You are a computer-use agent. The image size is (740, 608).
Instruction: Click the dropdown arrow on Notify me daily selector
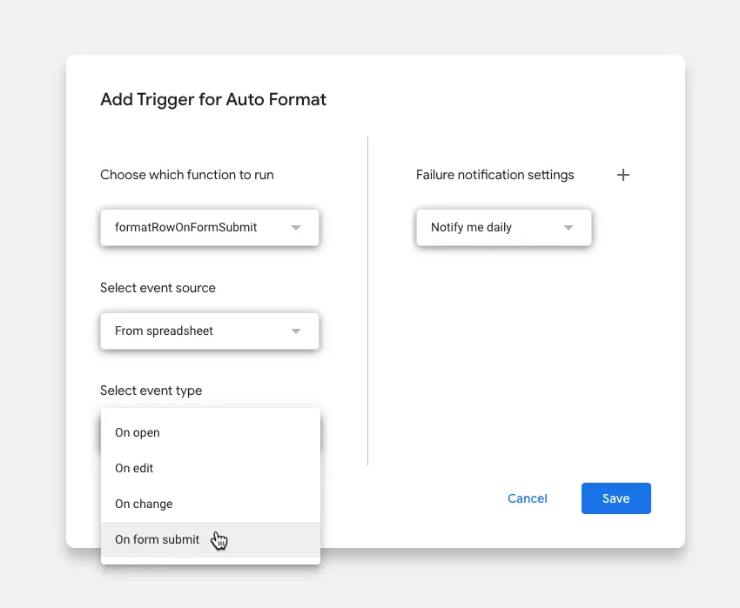568,227
